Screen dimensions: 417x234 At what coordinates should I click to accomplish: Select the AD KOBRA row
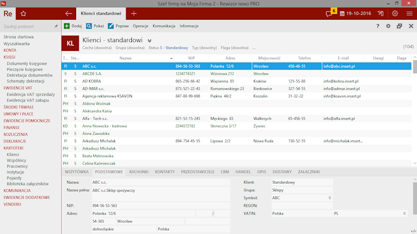(237, 81)
